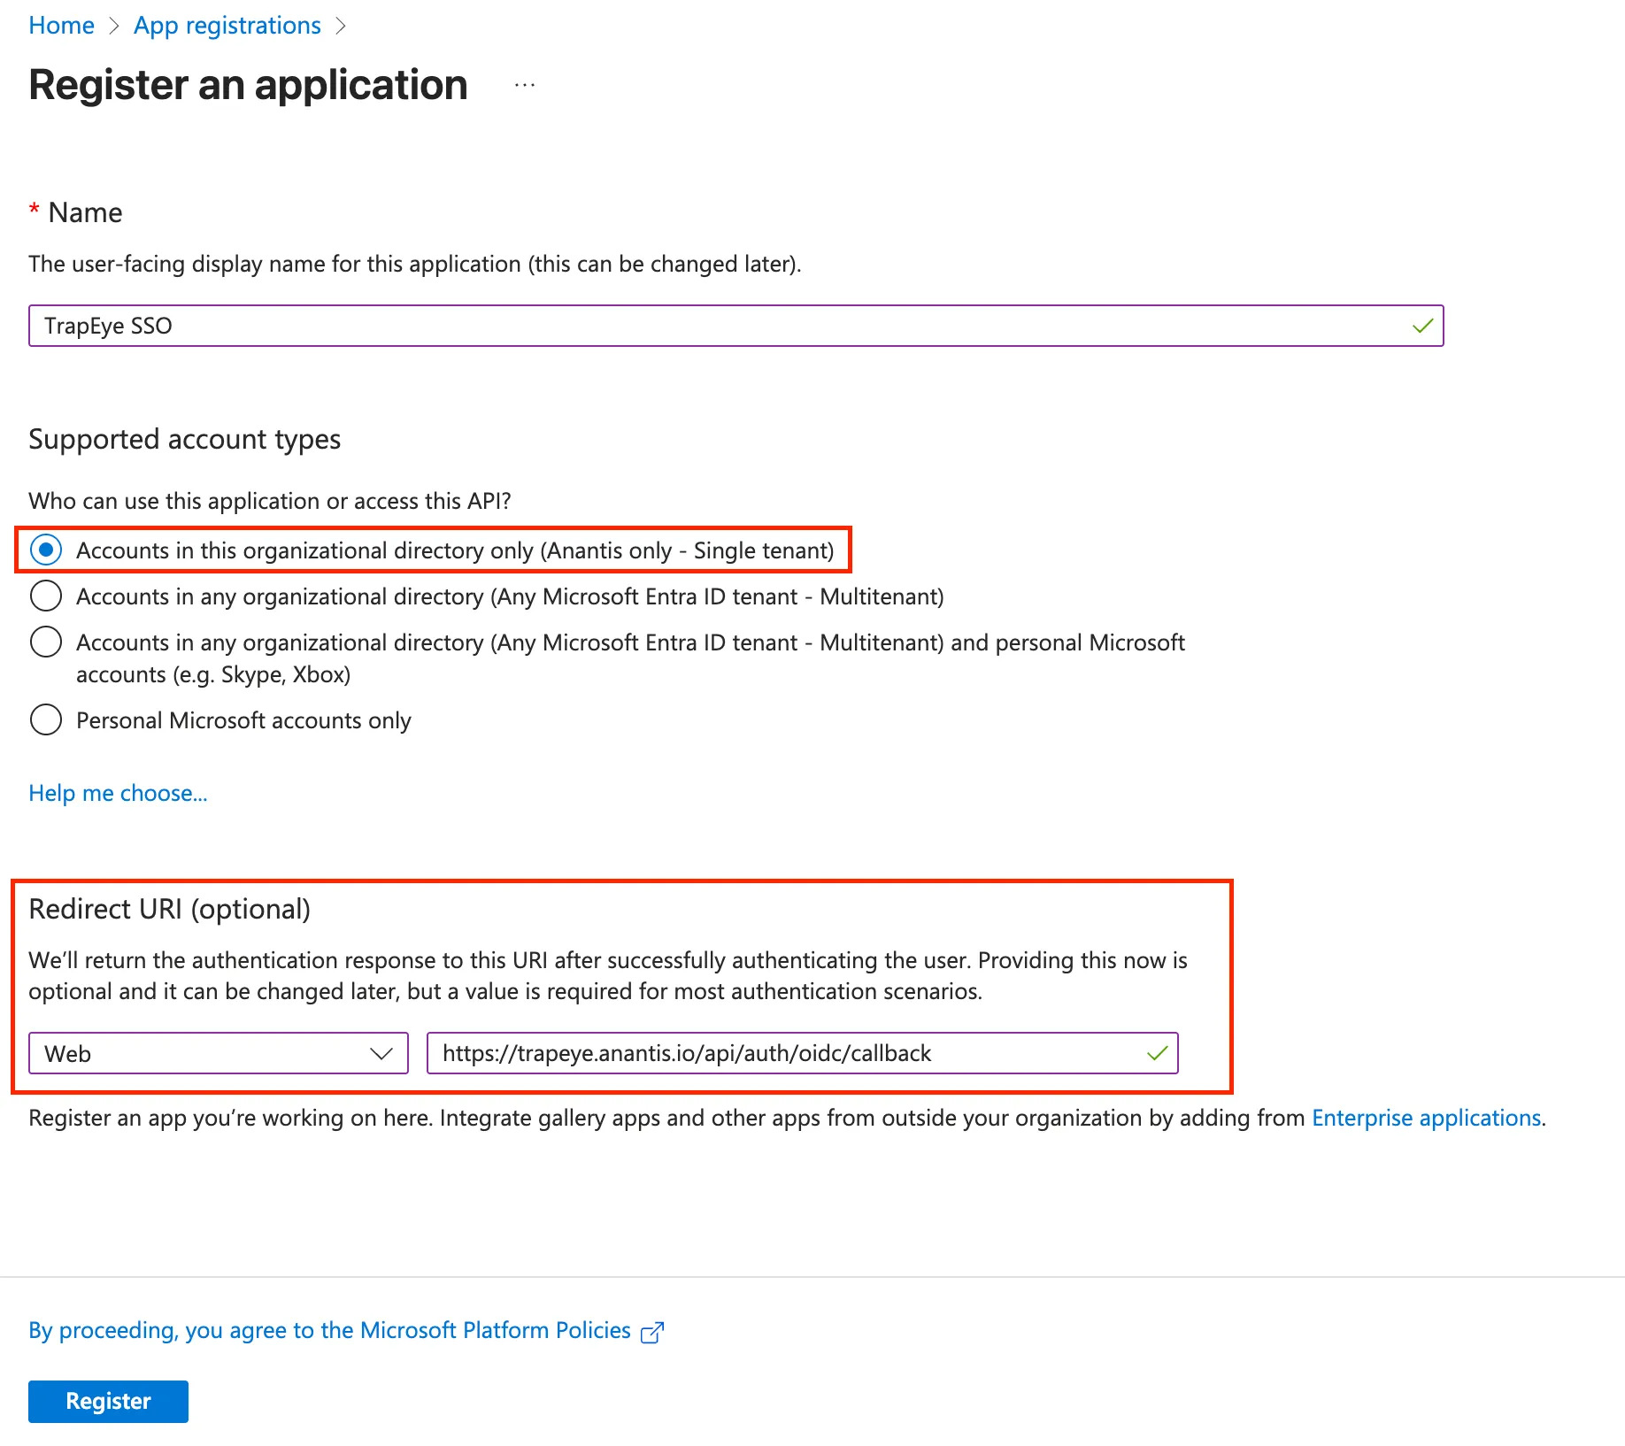The height and width of the screenshot is (1446, 1625).
Task: Click the green checkmark in the Name field
Action: (1421, 326)
